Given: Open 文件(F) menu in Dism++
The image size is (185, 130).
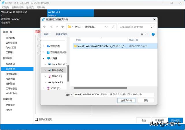Looking at the screenshot, I should 5,8.
